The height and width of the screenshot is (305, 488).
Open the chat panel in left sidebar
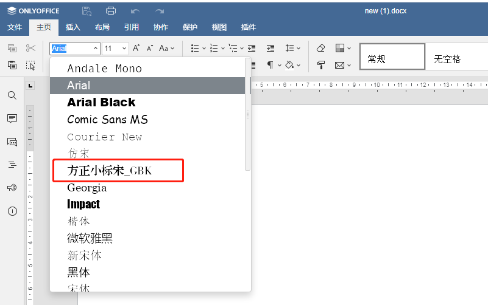(12, 142)
